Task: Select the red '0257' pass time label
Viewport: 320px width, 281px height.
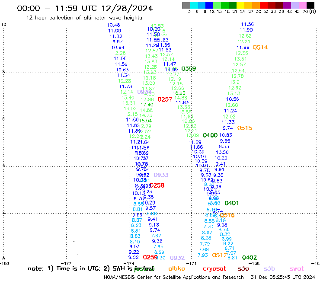Action: pos(165,99)
